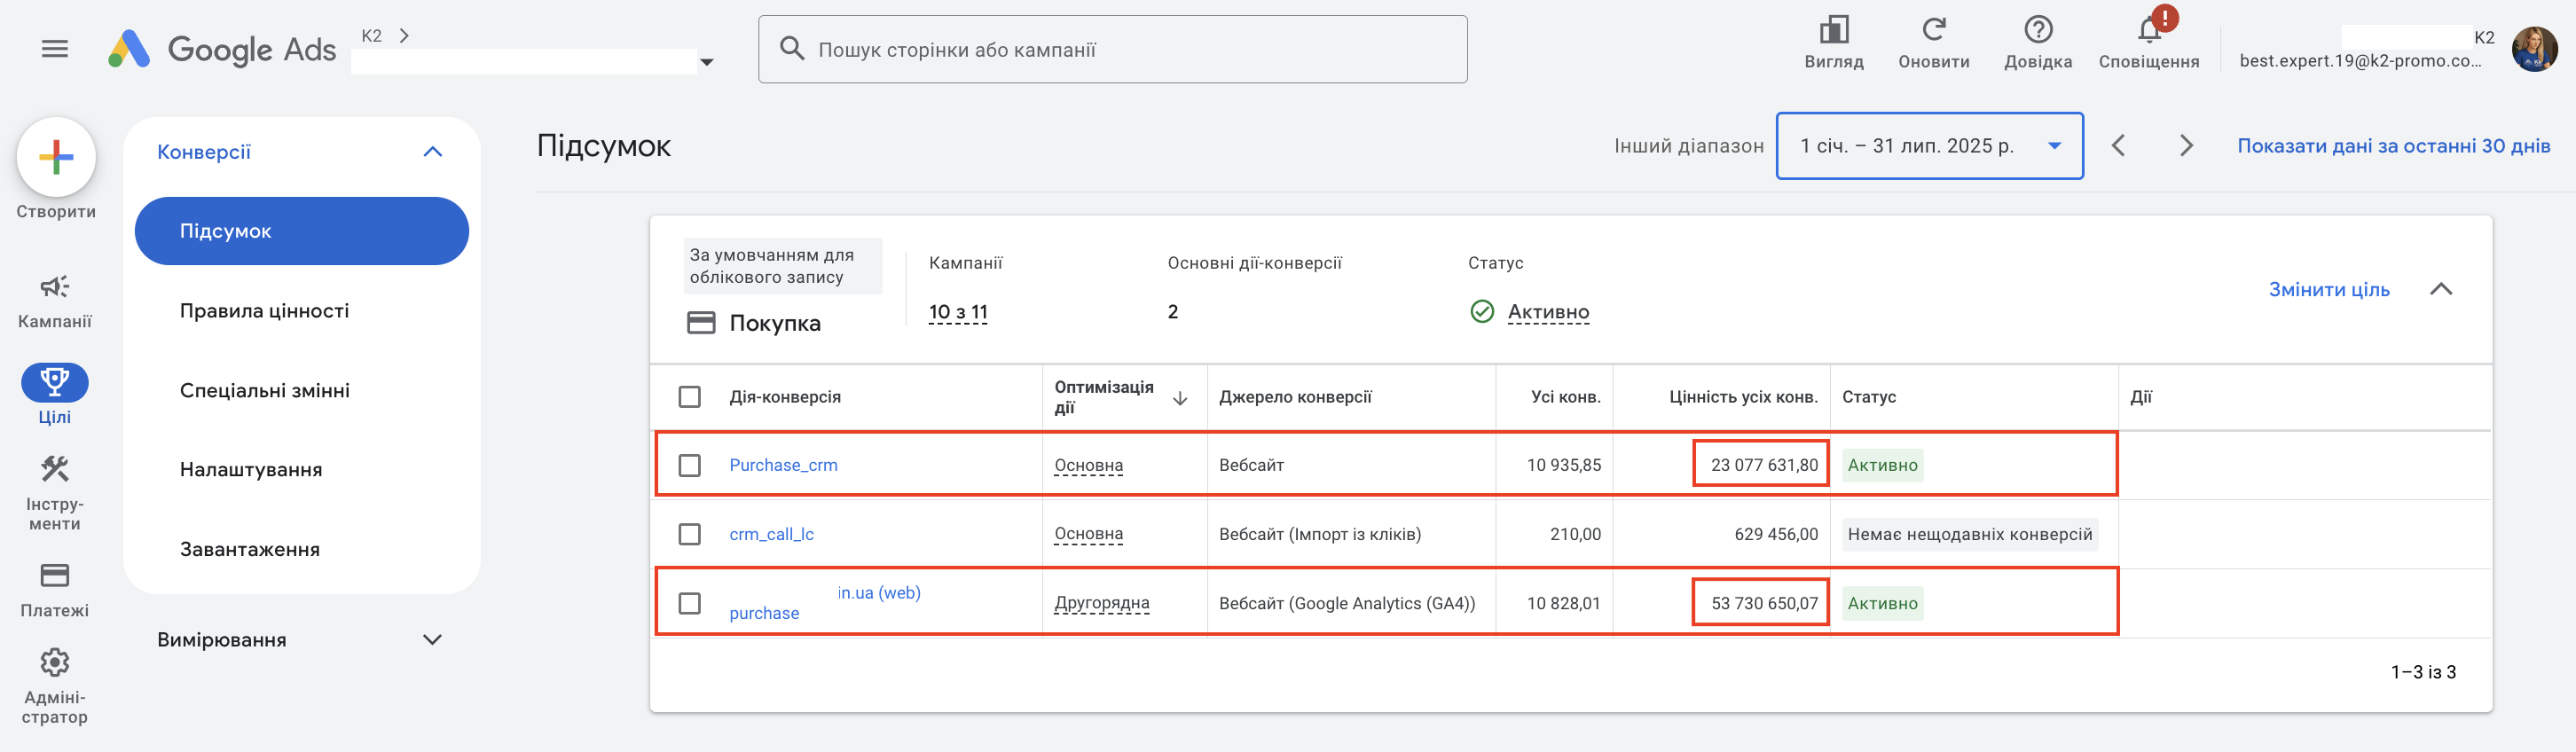Go to next date range arrow
Screen dimensions: 2576x752
tap(2186, 146)
